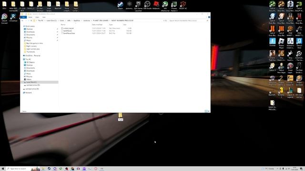
Task: Select the Fallout New Vegas shortcut
Action: coord(281,68)
